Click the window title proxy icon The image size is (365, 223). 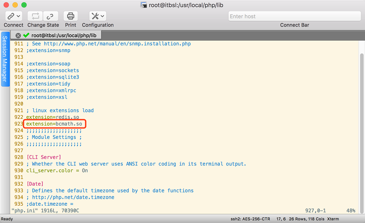coord(143,5)
